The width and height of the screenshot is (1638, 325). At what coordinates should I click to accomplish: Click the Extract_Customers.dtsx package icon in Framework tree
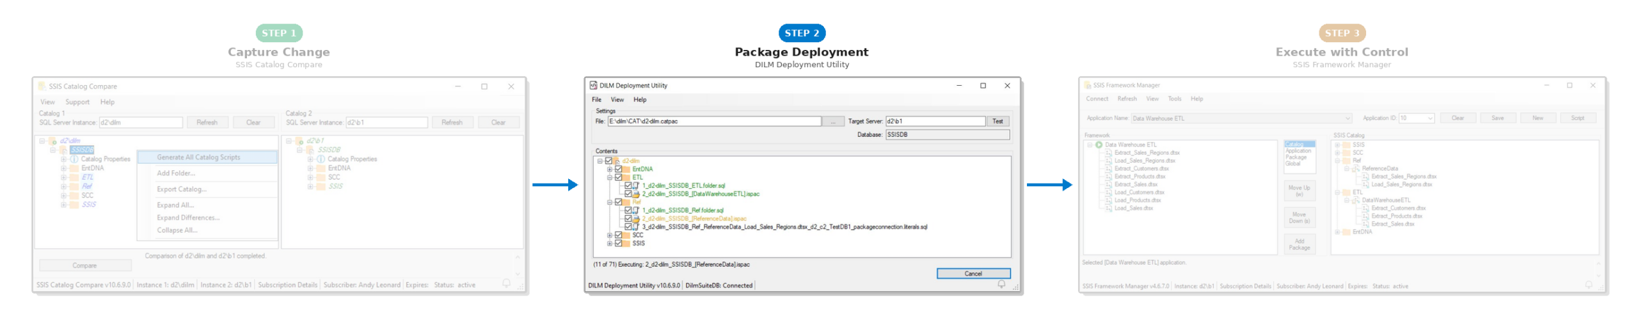pyautogui.click(x=1108, y=169)
